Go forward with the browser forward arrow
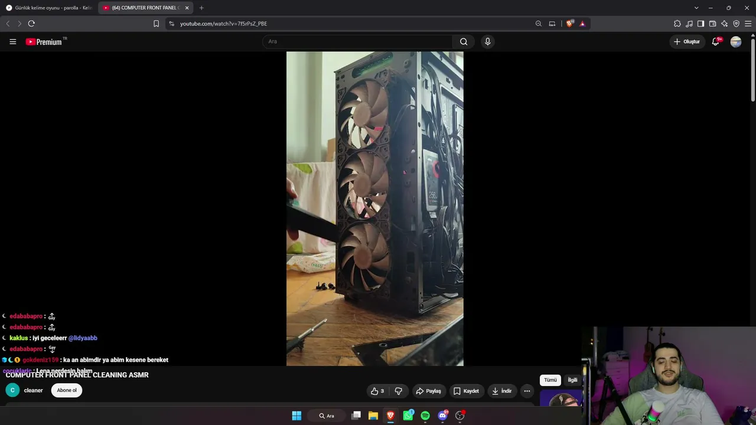 point(19,24)
